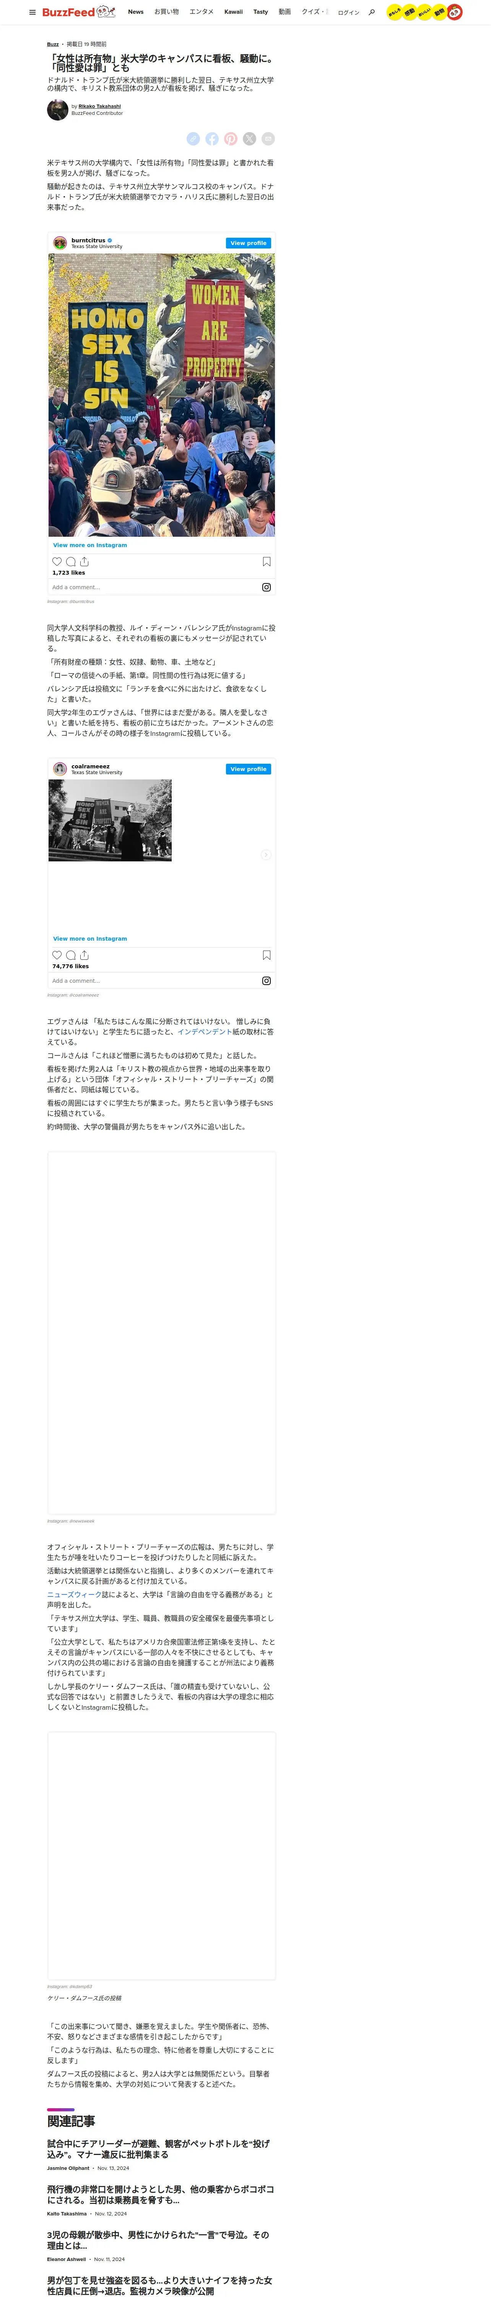491x2297 pixels.
Task: Click the Instagram logo in the burntcitrus embed
Action: pos(267,587)
